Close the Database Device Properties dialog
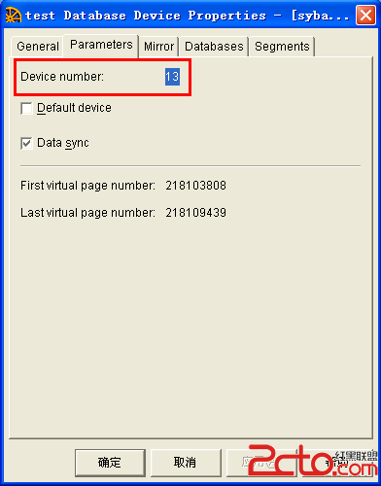 pyautogui.click(x=365, y=15)
